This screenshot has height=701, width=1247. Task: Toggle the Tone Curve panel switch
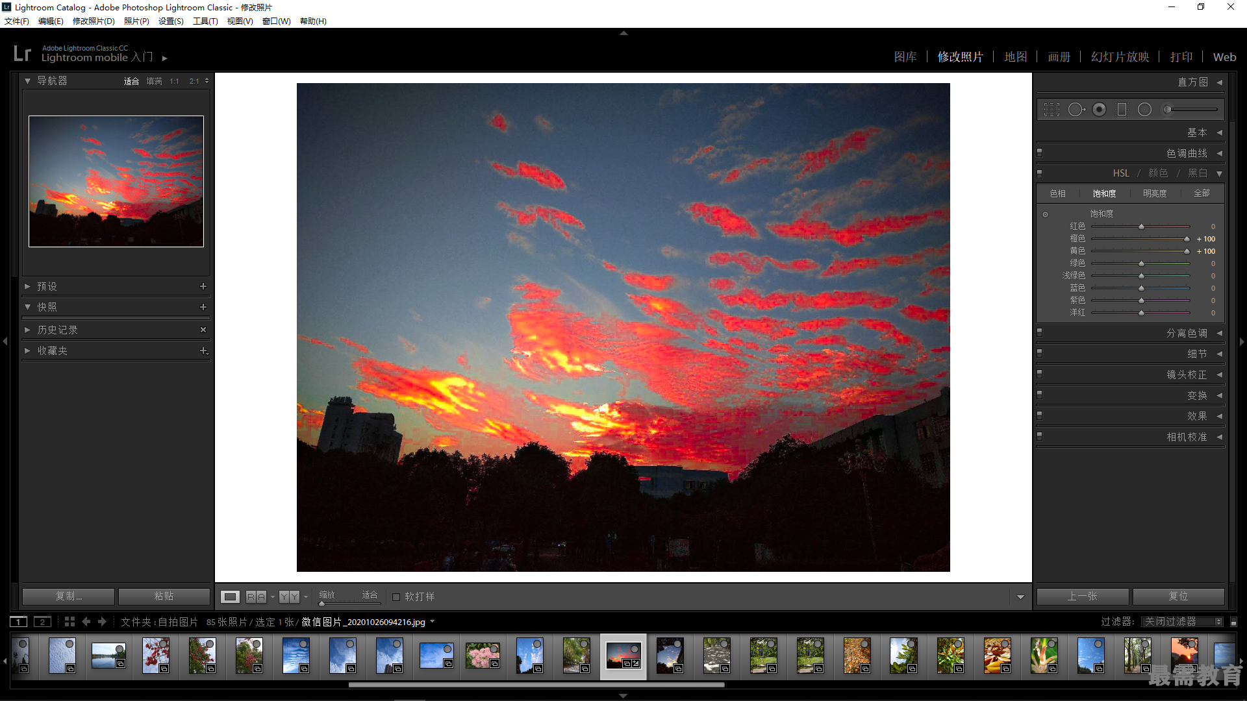coord(1040,153)
